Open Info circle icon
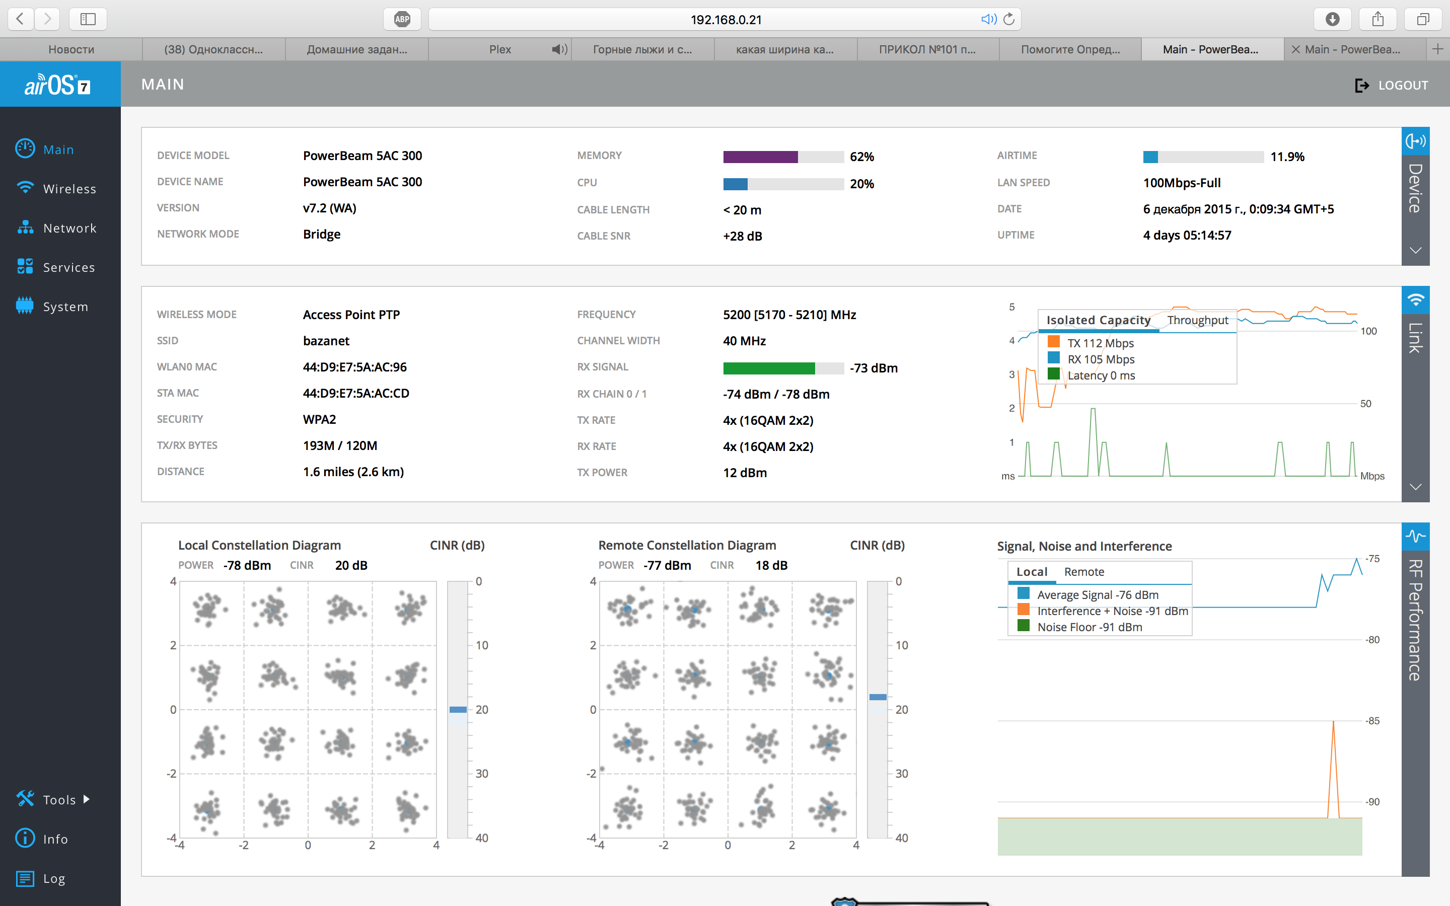Screen dimensions: 1450x906 25,838
